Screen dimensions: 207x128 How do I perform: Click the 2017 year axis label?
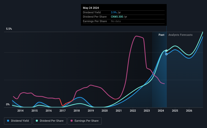click(63, 111)
